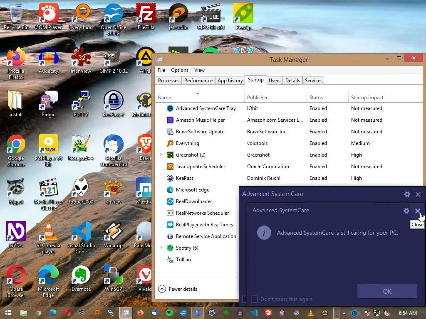Click the WinSCP desktop shortcut
426x319 pixels.
(113, 279)
